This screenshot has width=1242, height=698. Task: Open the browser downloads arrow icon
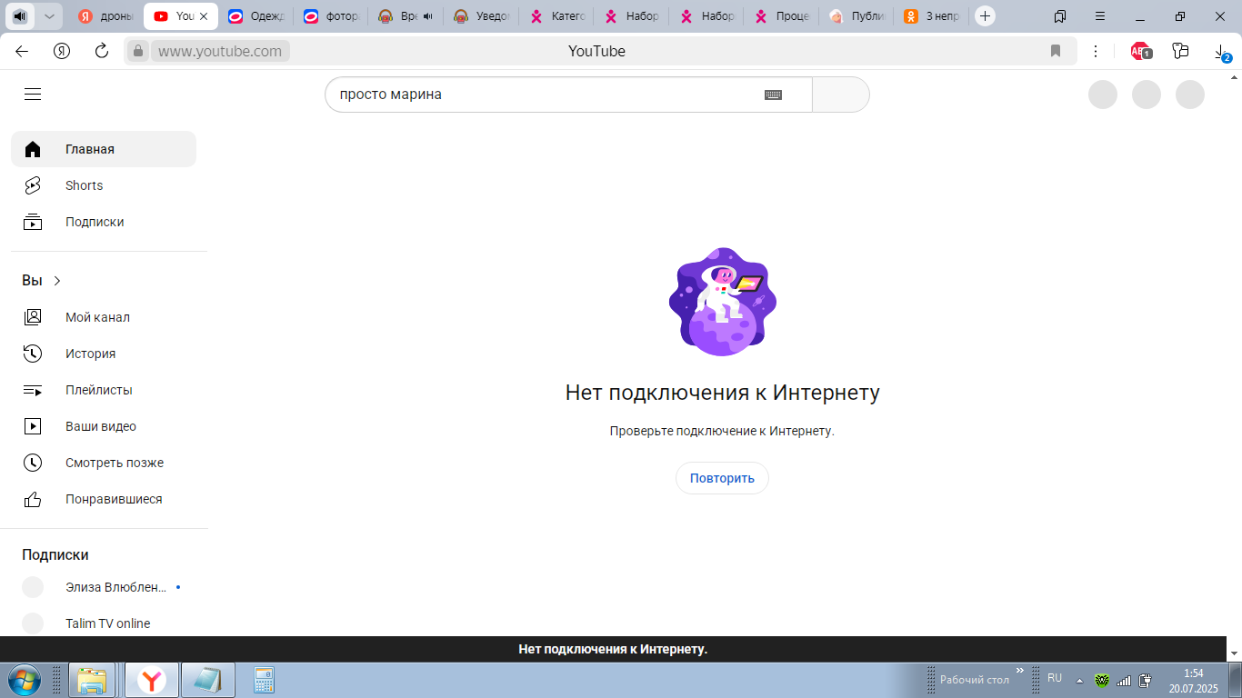1221,52
